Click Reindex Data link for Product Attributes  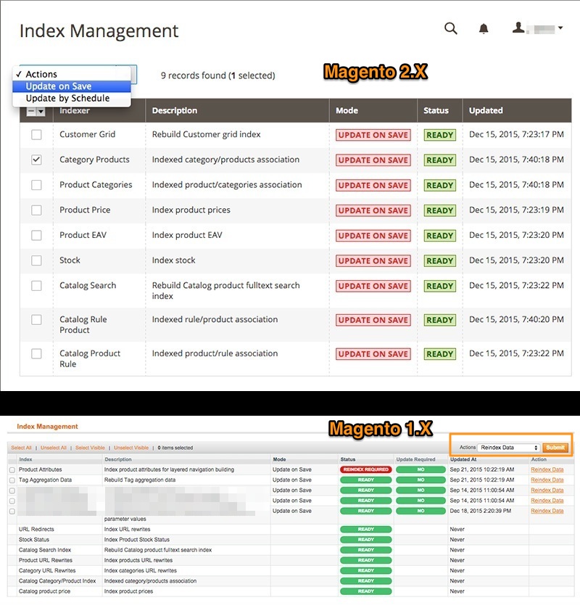coord(547,469)
